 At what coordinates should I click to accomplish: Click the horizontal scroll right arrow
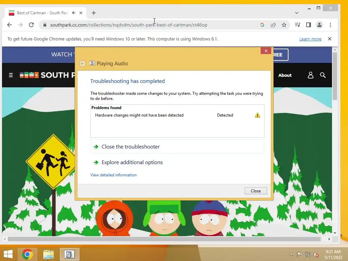tap(329, 239)
